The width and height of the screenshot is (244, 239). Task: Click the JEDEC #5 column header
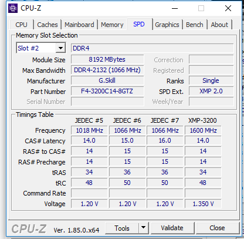click(89, 120)
